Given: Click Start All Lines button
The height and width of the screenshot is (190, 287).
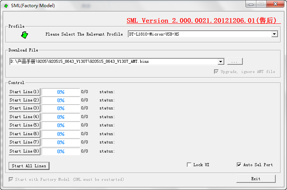Looking at the screenshot, I should 29,166.
